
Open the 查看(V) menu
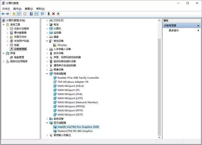(x=29, y=9)
